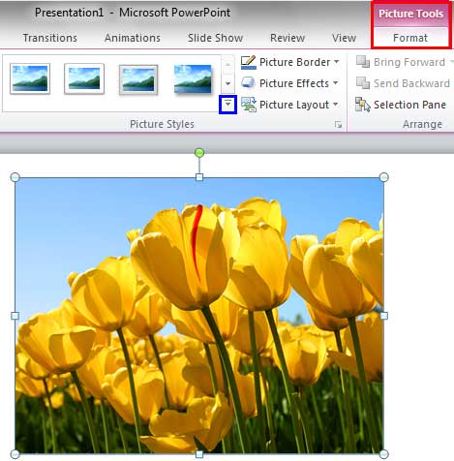Click the Bring Forward icon
The width and height of the screenshot is (454, 461).
[x=363, y=62]
